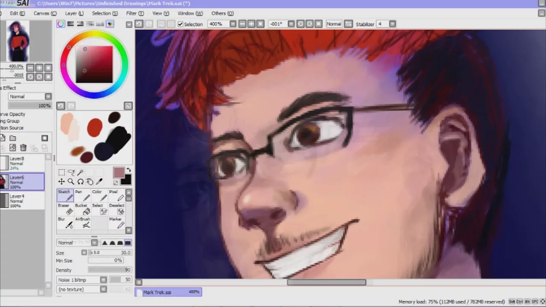Pick the rectangular selection tool
Viewport: 546px width, 307px height.
tap(61, 172)
